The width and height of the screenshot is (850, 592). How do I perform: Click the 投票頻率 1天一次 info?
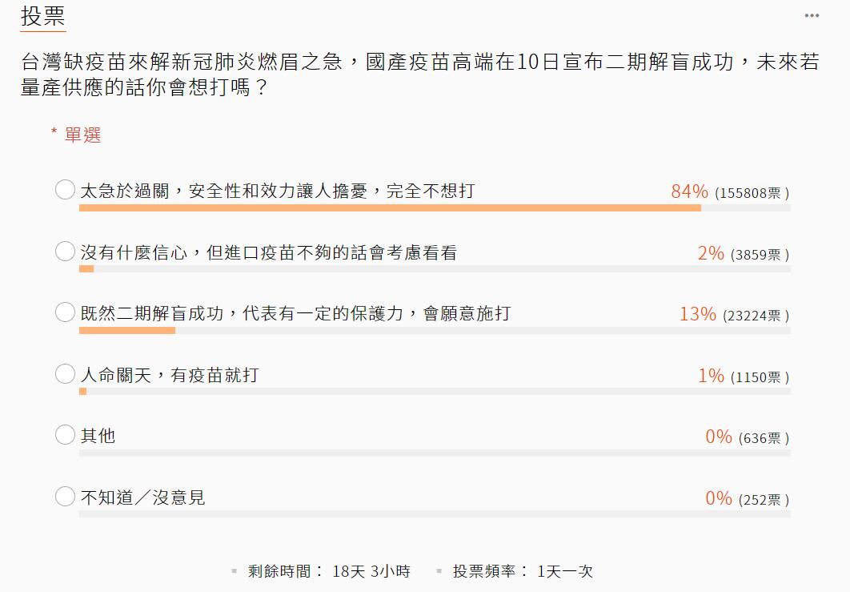[522, 571]
